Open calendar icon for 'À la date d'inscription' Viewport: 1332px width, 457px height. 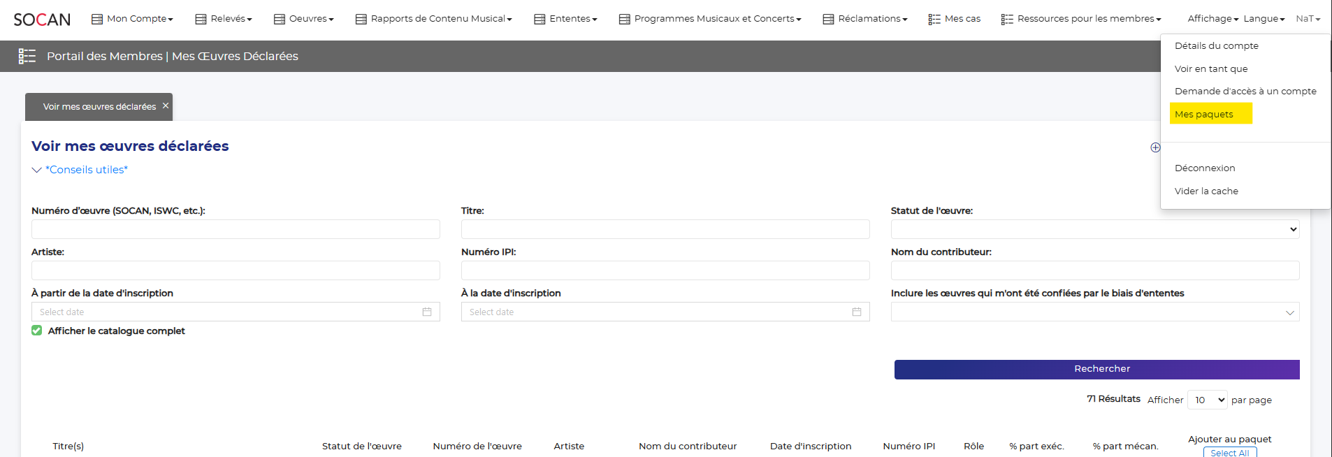[x=856, y=312]
